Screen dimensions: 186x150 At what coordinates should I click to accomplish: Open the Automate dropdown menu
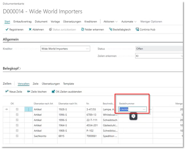click(x=129, y=22)
